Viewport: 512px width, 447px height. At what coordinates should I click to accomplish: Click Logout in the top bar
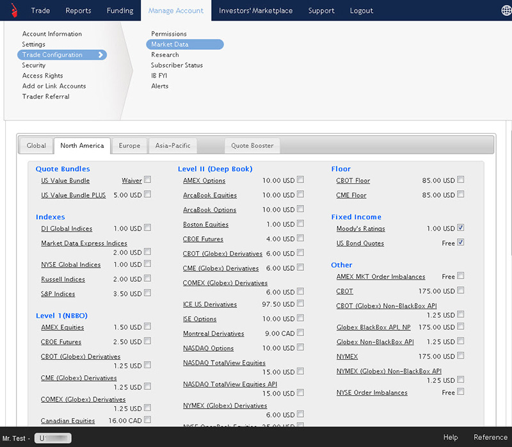[x=362, y=10]
